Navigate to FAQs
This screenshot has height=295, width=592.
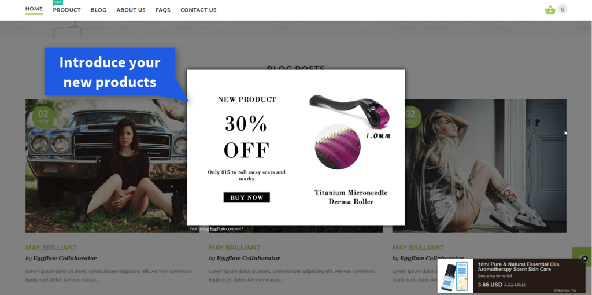162,10
